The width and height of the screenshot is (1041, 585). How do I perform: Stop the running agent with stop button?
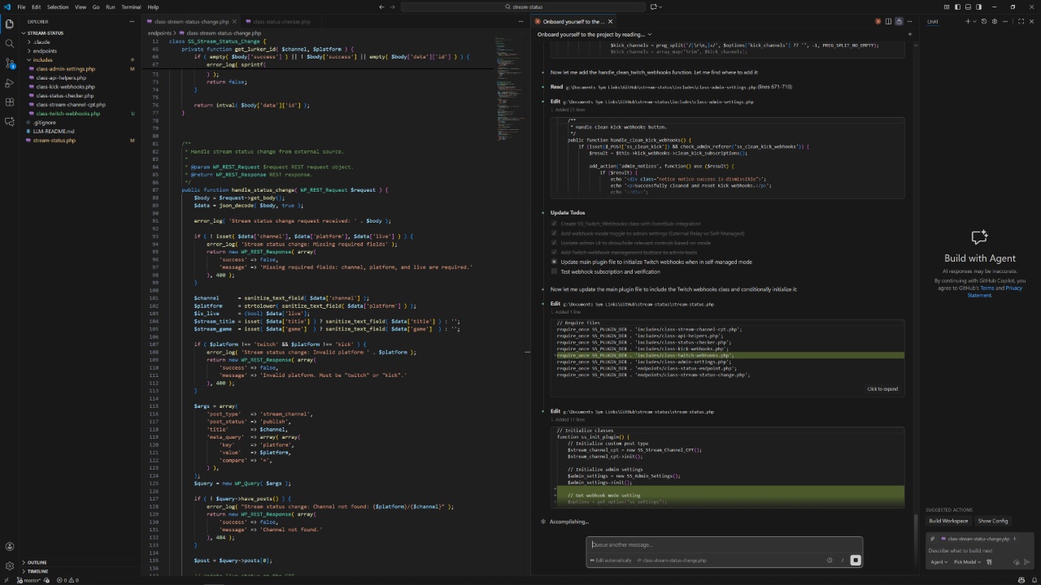(855, 560)
